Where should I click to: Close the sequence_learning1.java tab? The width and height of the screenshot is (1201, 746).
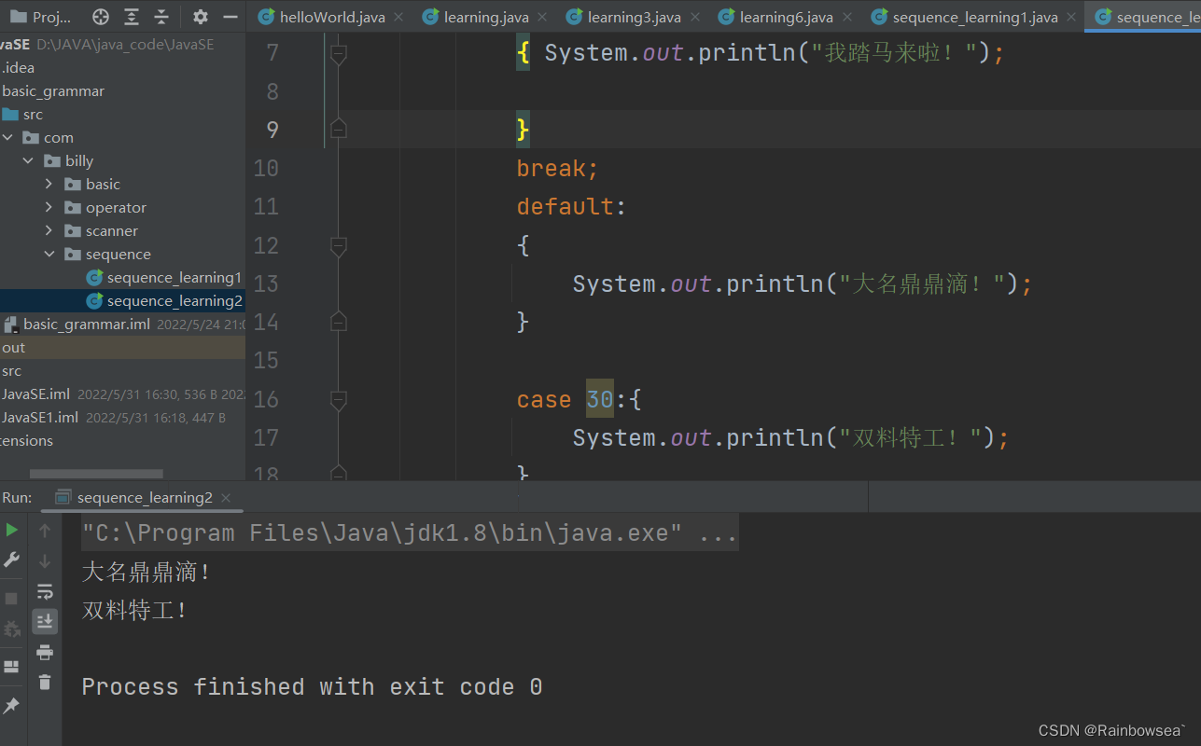coord(1071,17)
